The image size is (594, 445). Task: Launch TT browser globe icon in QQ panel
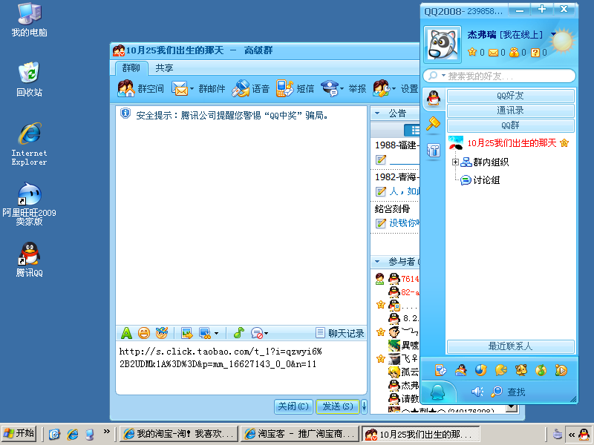point(480,370)
